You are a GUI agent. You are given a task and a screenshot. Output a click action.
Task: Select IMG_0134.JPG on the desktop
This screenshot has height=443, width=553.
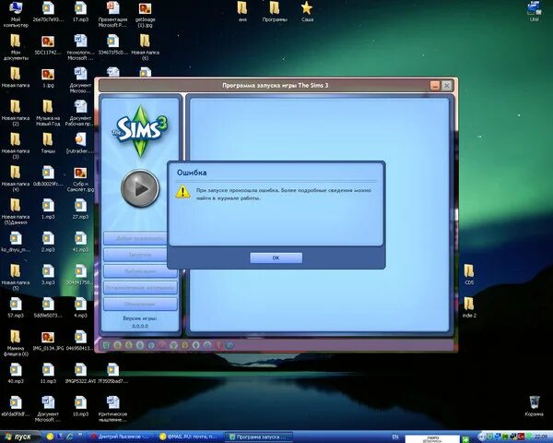point(48,341)
